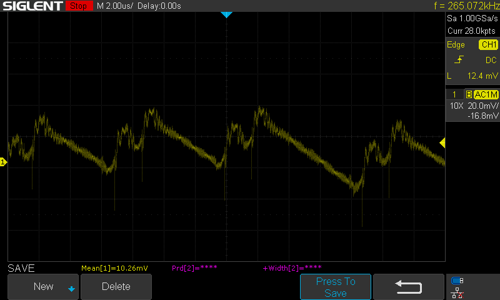The image size is (500, 300).
Task: Click the USB drive status icon
Action: tap(457, 281)
